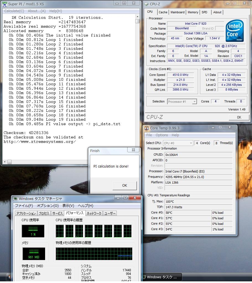Open the Calculate(C) menu in Super PI
Image resolution: width=252 pixels, height=283 pixels.
click(14, 11)
